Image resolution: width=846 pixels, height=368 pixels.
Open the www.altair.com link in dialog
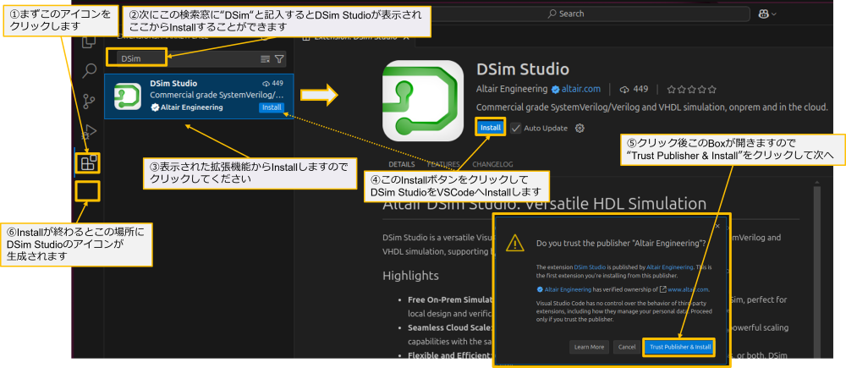coord(687,289)
